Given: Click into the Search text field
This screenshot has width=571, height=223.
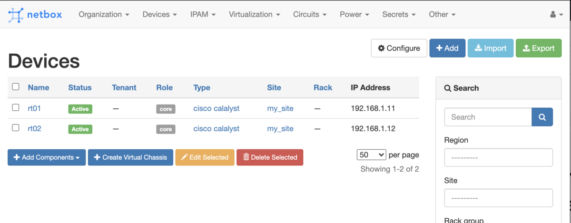Looking at the screenshot, I should tap(488, 117).
